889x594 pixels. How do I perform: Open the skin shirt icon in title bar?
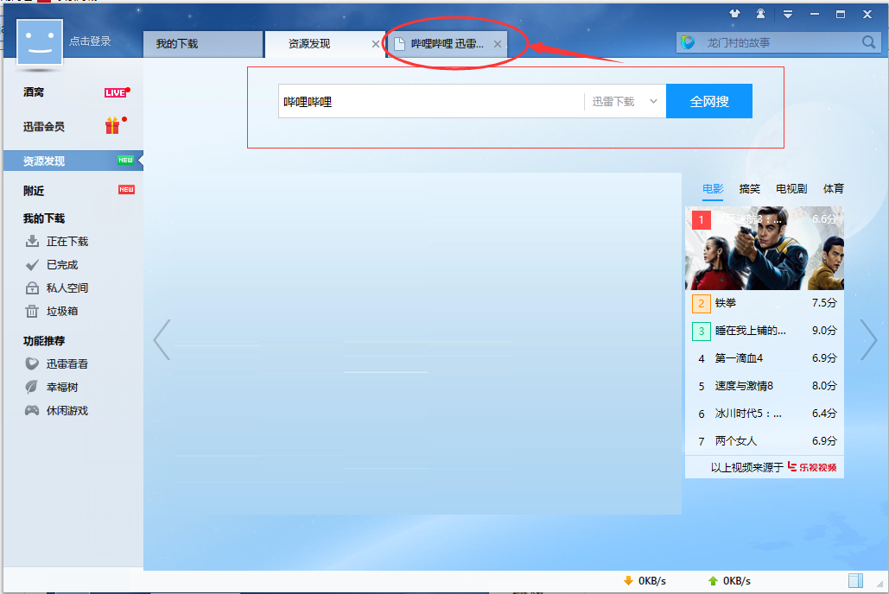click(x=734, y=14)
